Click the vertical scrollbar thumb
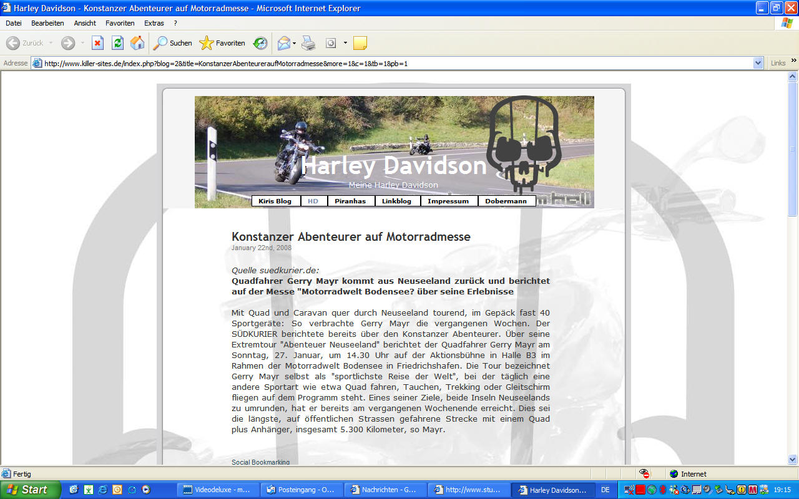The width and height of the screenshot is (799, 499). pos(793,150)
